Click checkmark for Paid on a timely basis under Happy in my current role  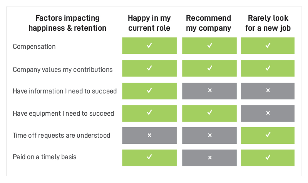click(149, 157)
